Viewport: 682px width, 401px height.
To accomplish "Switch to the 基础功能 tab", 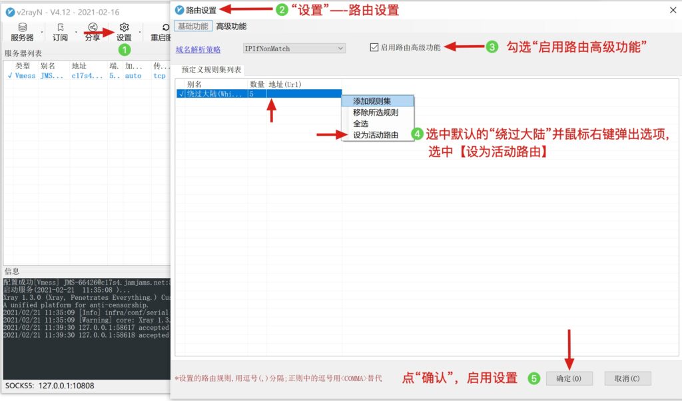I will tap(193, 26).
